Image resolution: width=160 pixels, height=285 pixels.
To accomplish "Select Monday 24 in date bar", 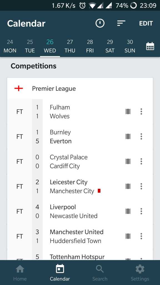I will coord(10,46).
